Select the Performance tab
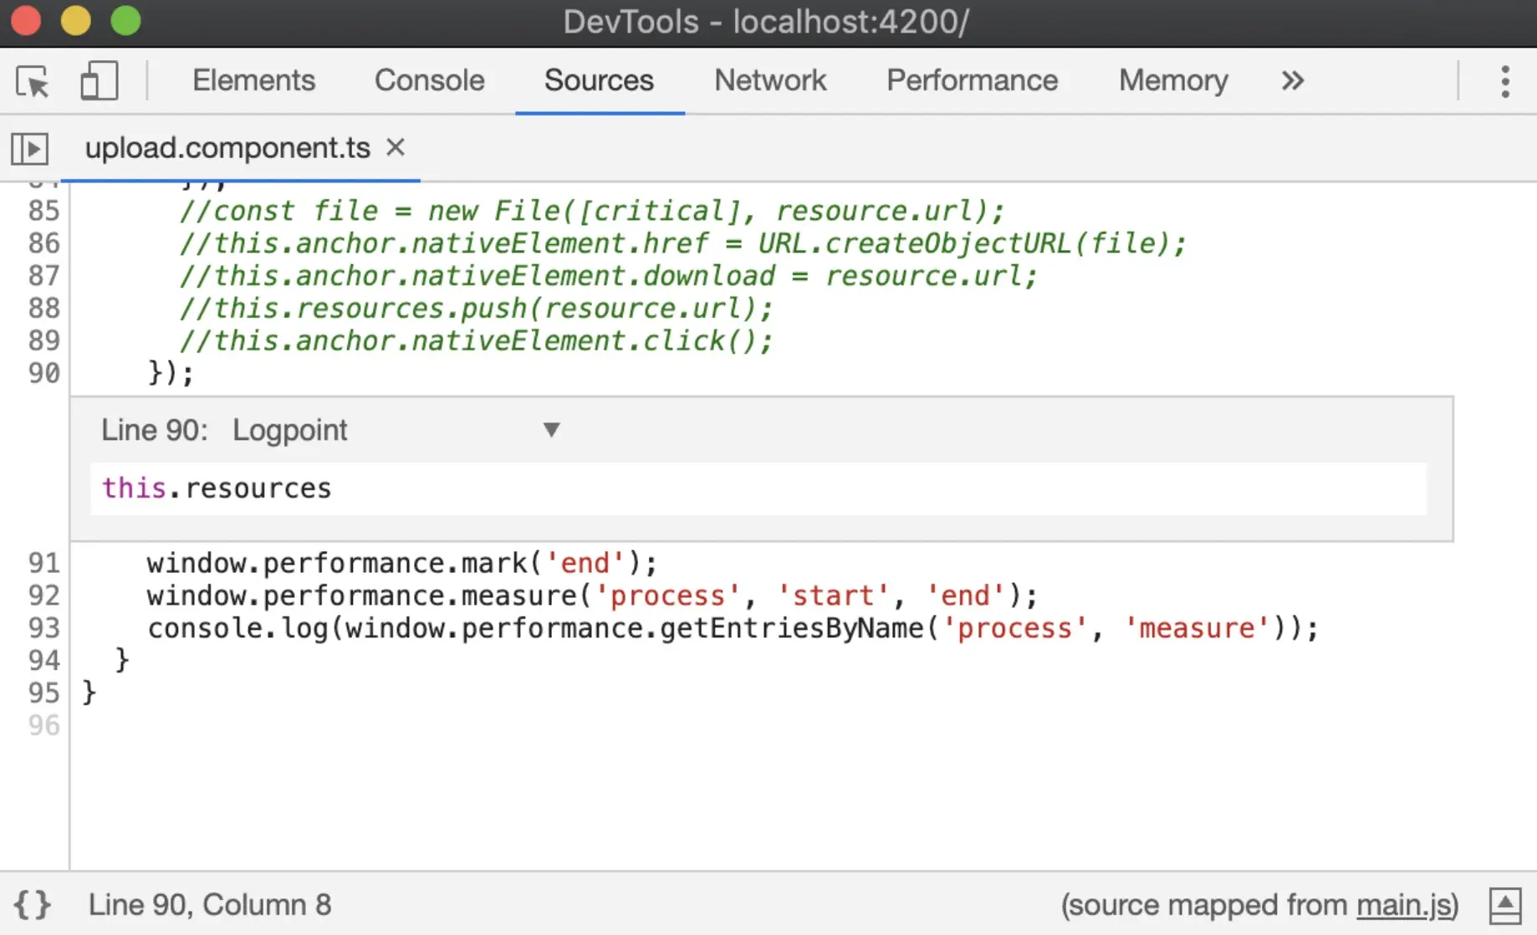1537x935 pixels. point(972,80)
